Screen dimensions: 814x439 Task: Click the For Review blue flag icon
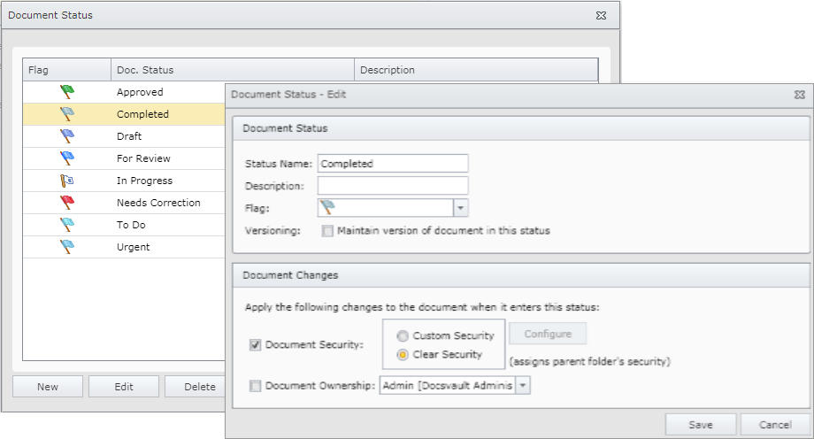[x=67, y=158]
